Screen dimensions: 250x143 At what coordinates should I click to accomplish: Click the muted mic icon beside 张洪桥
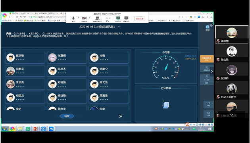(218, 78)
